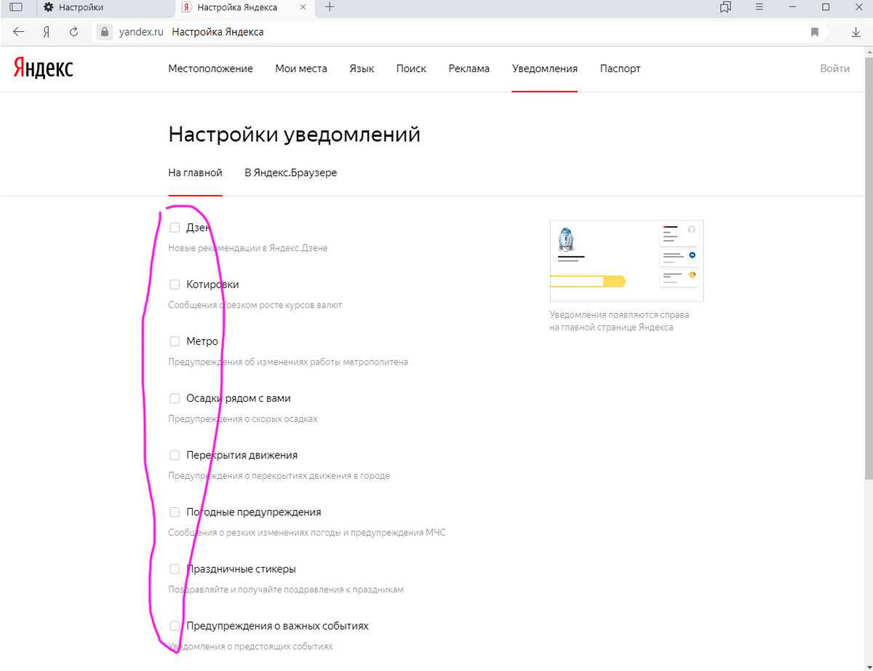The image size is (873, 671).
Task: Click text Сообщения о резком росте курсов валют
Action: click(x=255, y=305)
